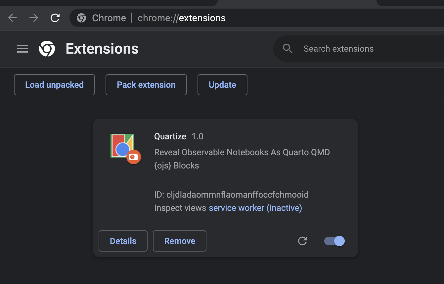The image size is (444, 284).
Task: Click the Reveal Observable Notebooks description text
Action: tap(242, 159)
